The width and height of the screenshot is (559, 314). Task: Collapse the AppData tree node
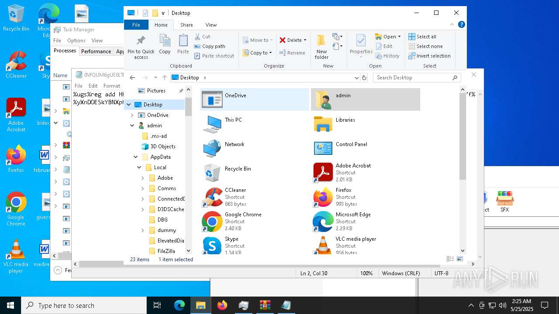pyautogui.click(x=136, y=157)
